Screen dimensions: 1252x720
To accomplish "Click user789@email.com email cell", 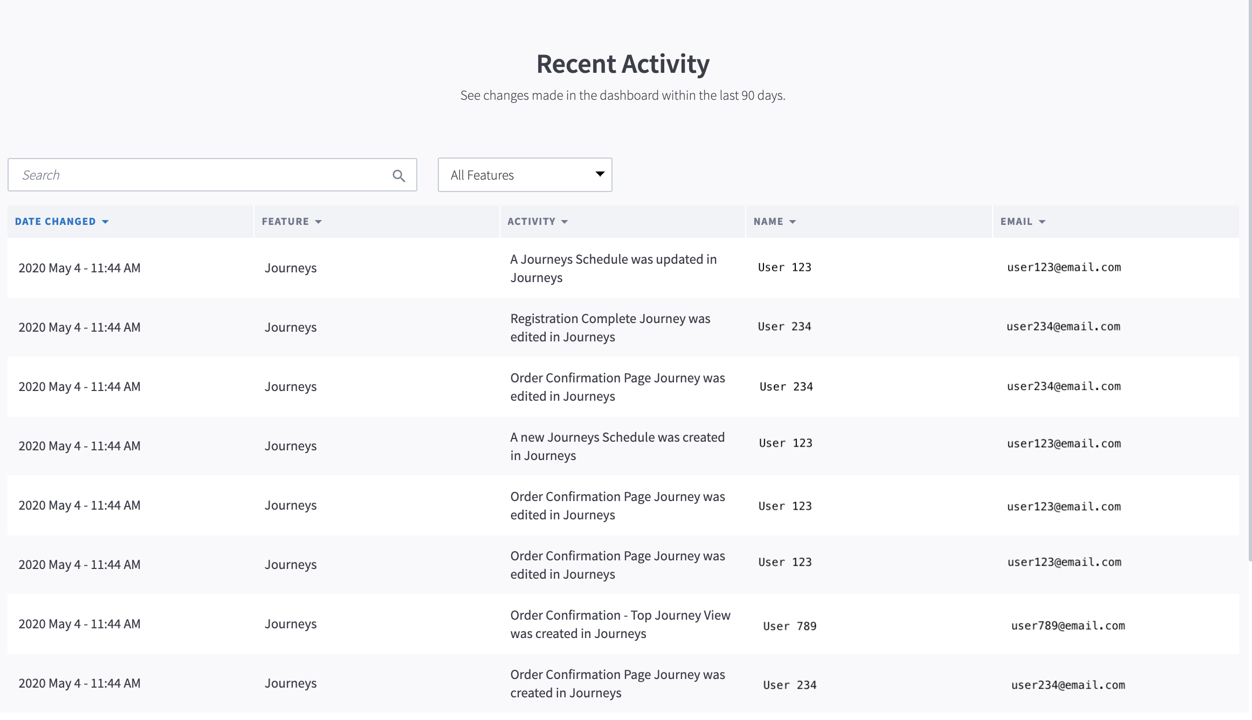I will tap(1068, 626).
